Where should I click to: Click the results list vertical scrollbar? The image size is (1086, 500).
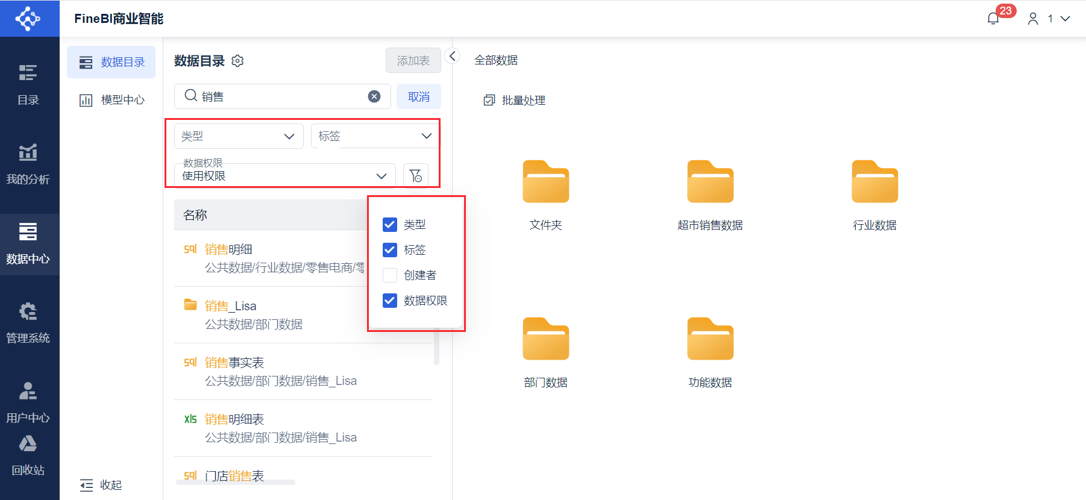pos(436,347)
